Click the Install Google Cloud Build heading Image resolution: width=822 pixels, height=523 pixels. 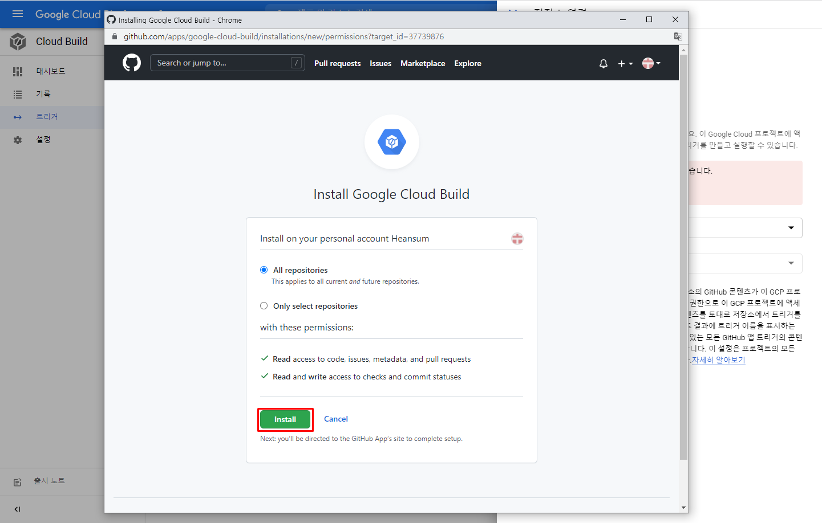[391, 194]
